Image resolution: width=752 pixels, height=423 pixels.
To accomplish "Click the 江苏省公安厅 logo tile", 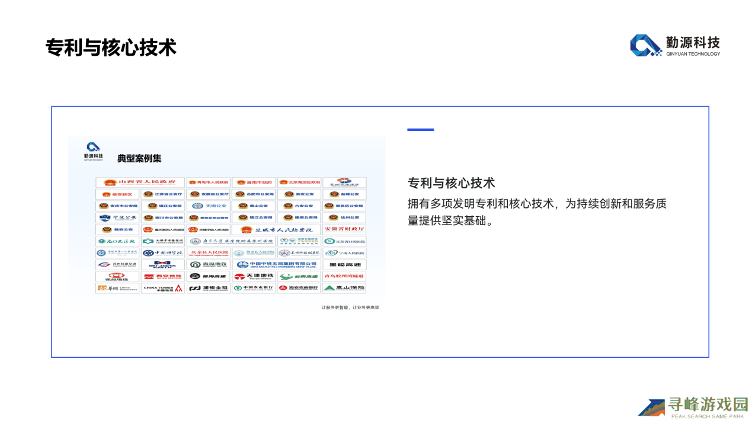I will click(163, 194).
